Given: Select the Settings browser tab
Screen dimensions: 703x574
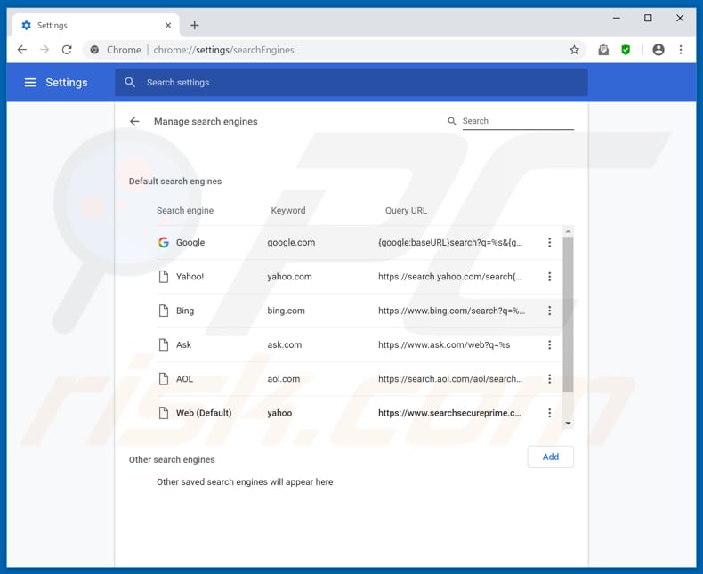Looking at the screenshot, I should coord(96,26).
